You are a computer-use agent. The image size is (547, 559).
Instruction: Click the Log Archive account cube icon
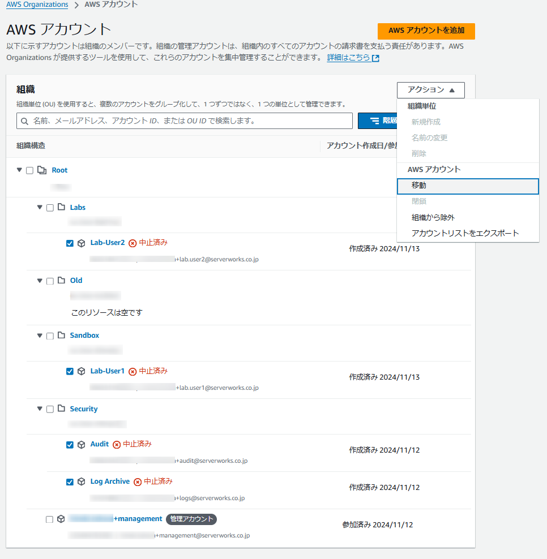pyautogui.click(x=82, y=481)
